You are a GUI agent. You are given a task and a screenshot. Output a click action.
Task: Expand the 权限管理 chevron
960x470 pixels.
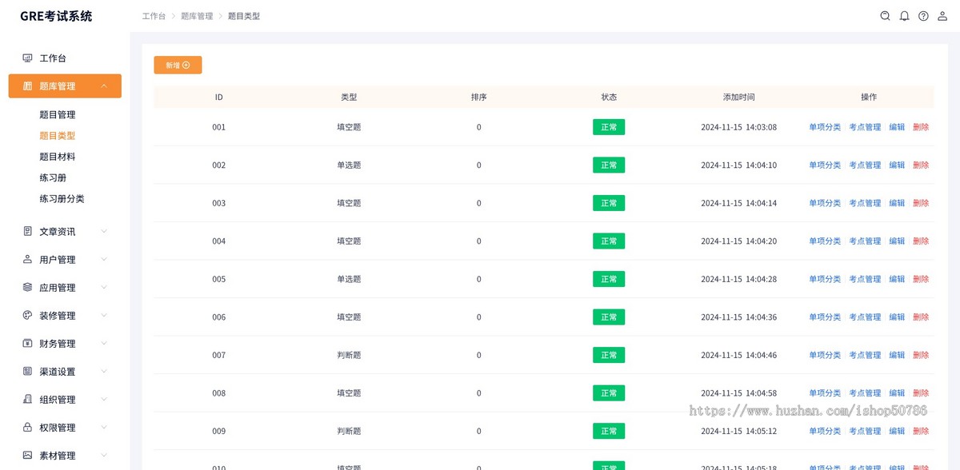pos(104,428)
